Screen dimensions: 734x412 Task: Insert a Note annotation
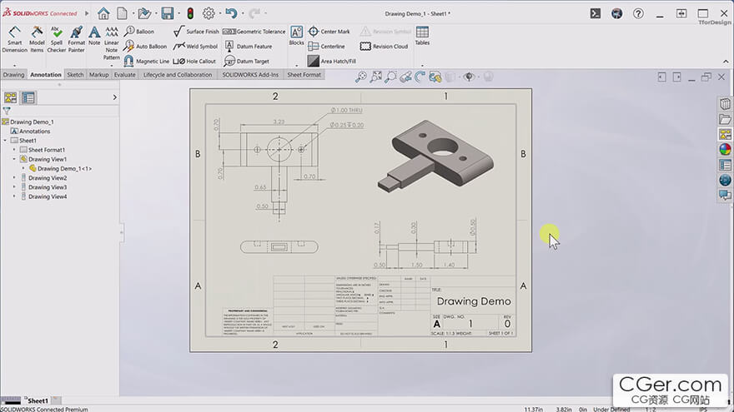click(x=94, y=36)
